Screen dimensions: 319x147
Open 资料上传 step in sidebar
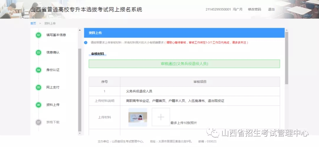[53, 105]
